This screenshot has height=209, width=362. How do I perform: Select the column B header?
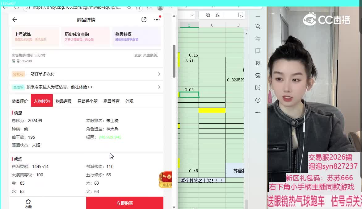coord(189,25)
